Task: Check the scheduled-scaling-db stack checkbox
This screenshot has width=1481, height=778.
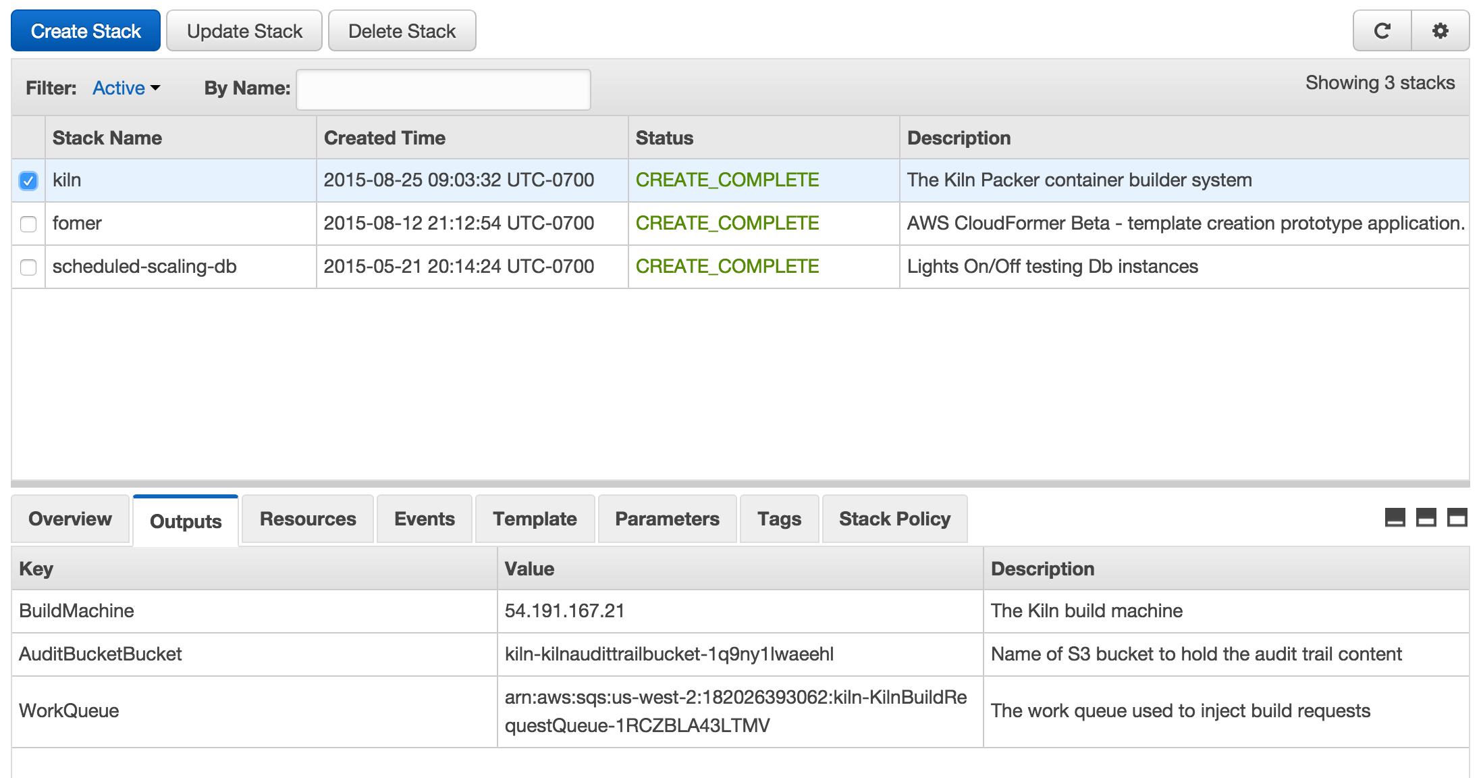Action: [28, 267]
